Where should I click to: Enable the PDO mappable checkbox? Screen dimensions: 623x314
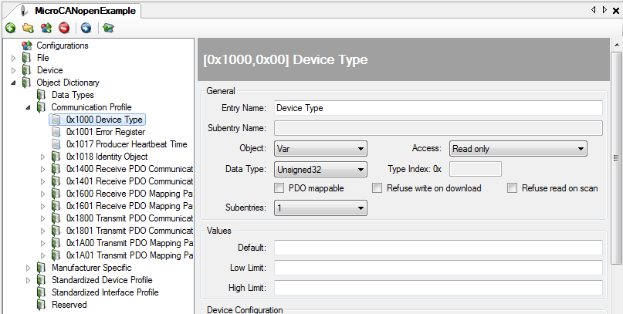(279, 188)
